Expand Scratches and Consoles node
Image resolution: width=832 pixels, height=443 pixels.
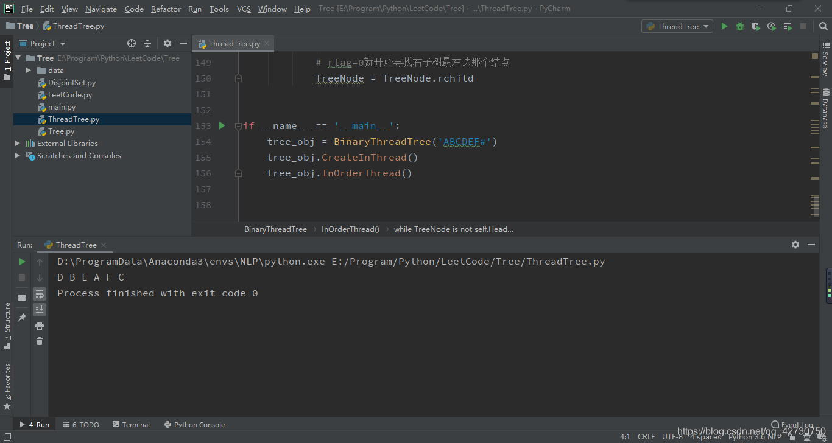18,156
